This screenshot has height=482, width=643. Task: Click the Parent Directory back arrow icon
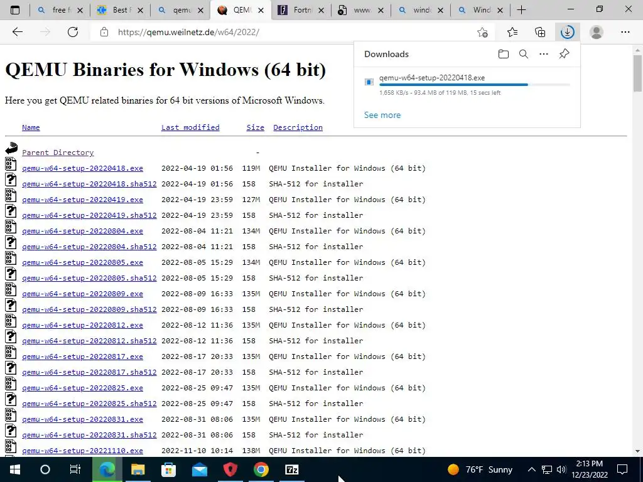pyautogui.click(x=11, y=148)
